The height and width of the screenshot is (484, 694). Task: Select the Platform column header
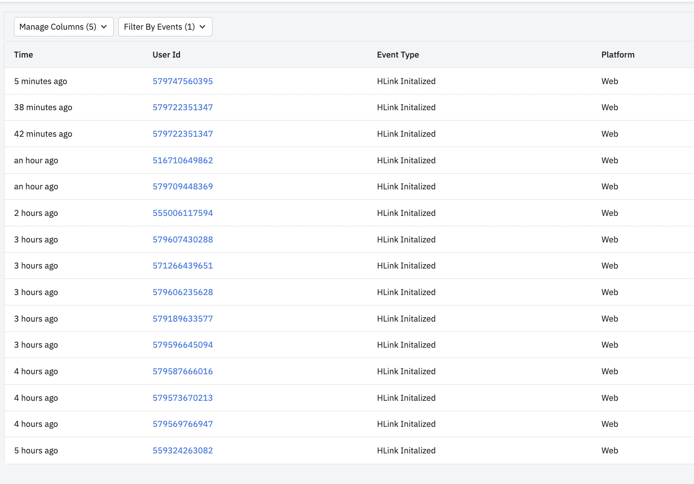click(618, 54)
